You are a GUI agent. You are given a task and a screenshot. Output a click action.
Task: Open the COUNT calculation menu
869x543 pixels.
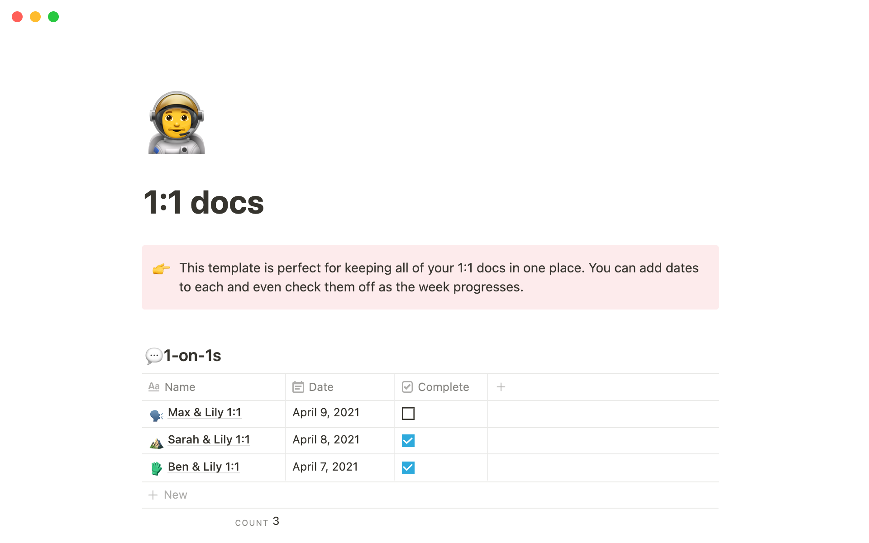[x=257, y=522]
